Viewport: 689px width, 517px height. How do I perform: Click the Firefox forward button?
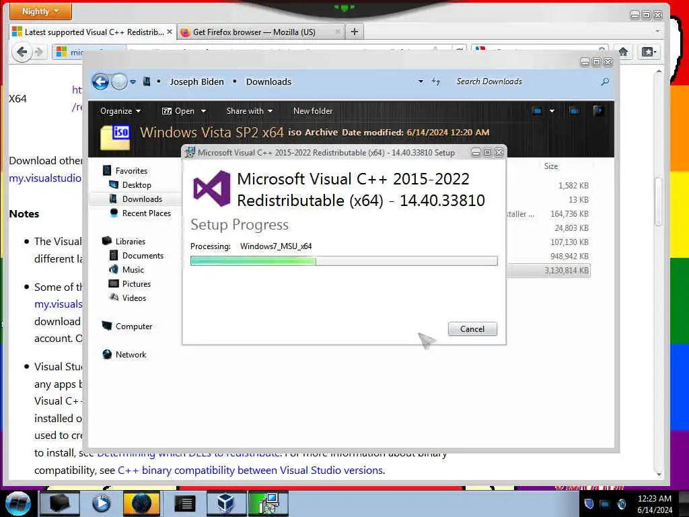39,53
